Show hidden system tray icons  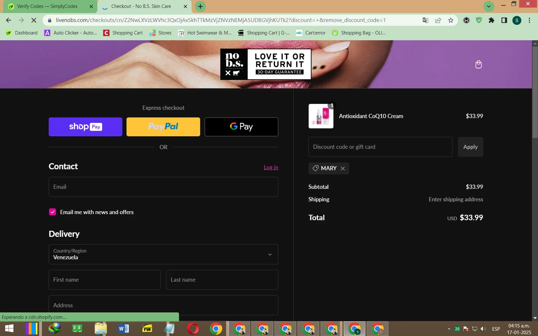tap(449, 329)
